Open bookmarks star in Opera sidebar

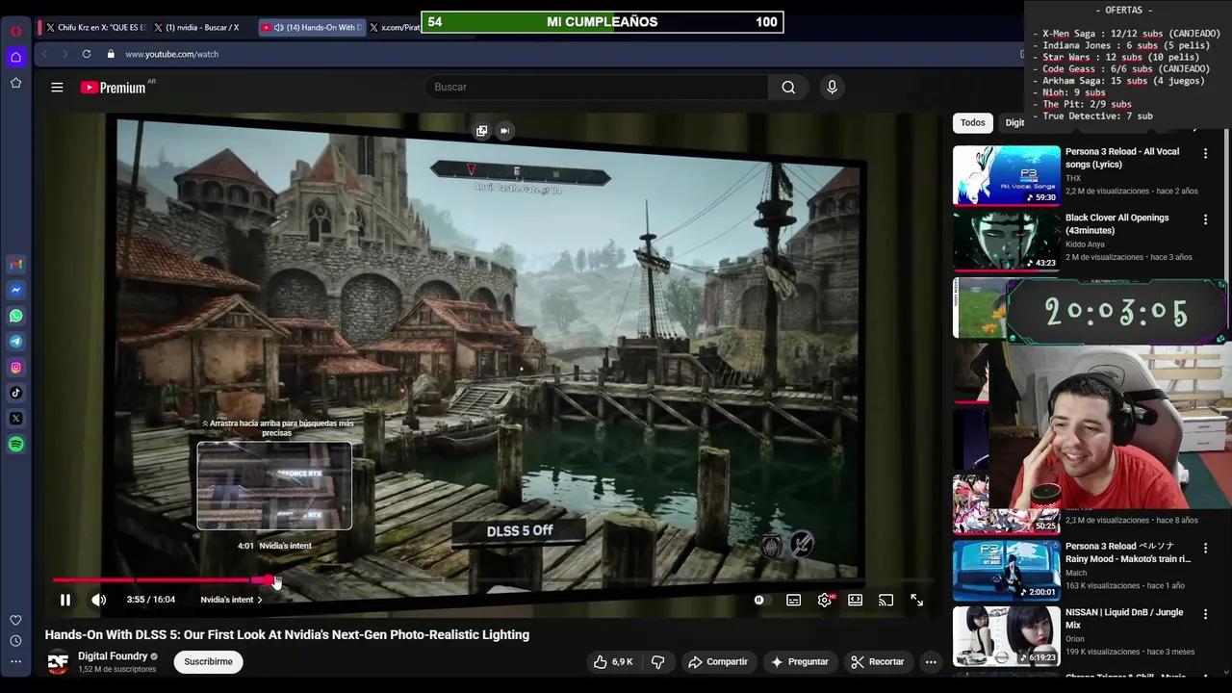pos(15,83)
